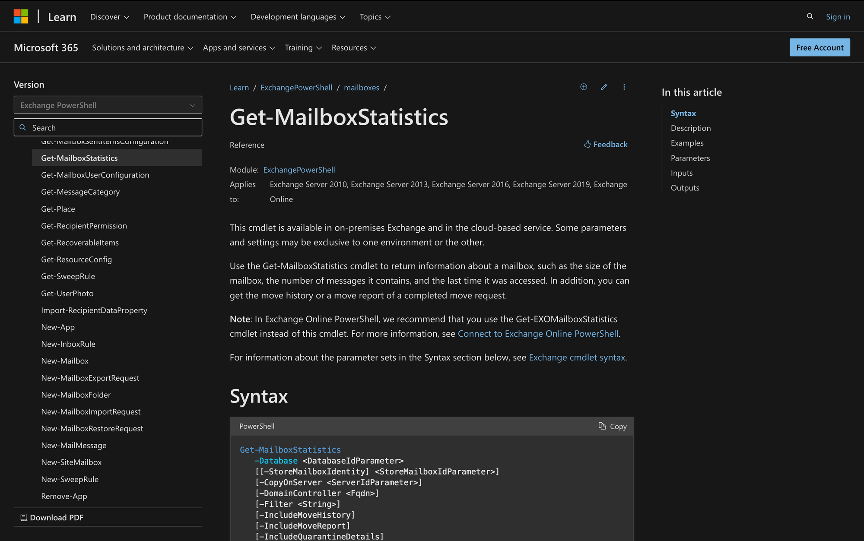Screen dimensions: 864x541
Task: Click the Free Account button in header
Action: point(820,47)
